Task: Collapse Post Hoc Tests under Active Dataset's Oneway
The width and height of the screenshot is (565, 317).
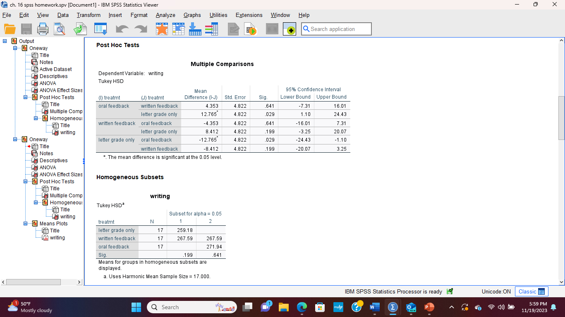Action: pos(26,97)
